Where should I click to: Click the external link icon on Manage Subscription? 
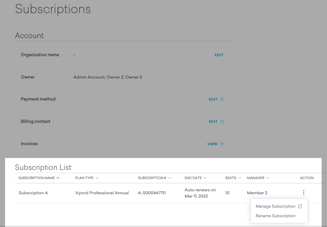(x=300, y=206)
